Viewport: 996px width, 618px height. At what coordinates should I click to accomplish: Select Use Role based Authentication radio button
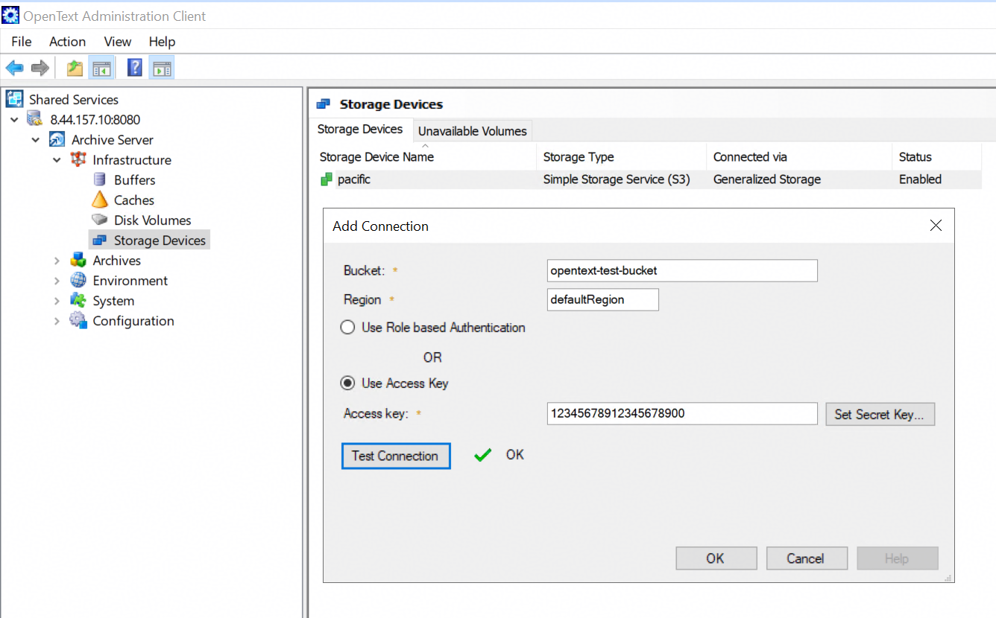(347, 328)
